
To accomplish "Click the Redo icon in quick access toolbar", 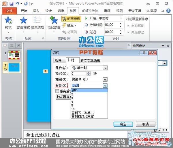I will (x=26, y=4).
